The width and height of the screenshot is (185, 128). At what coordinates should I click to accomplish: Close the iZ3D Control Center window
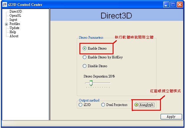pos(180,5)
